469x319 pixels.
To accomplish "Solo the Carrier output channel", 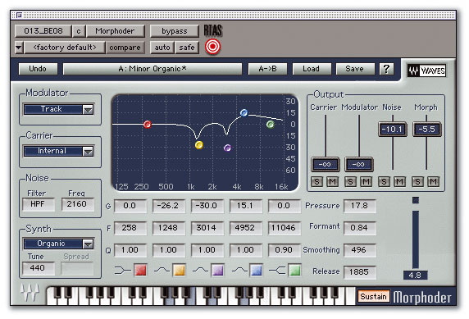I will pyautogui.click(x=317, y=181).
